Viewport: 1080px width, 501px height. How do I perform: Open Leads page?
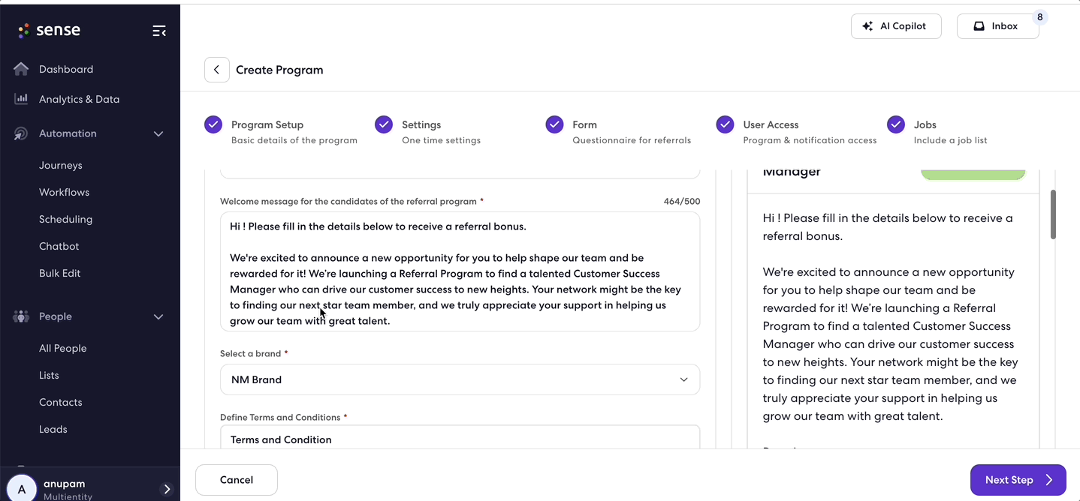pyautogui.click(x=53, y=429)
